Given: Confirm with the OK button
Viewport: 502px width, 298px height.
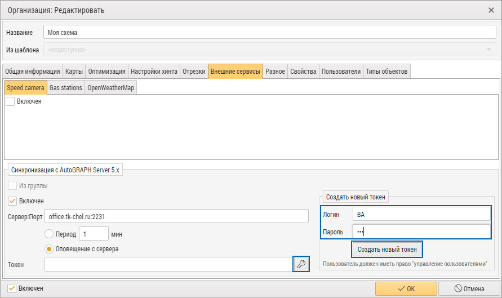Looking at the screenshot, I should (406, 289).
